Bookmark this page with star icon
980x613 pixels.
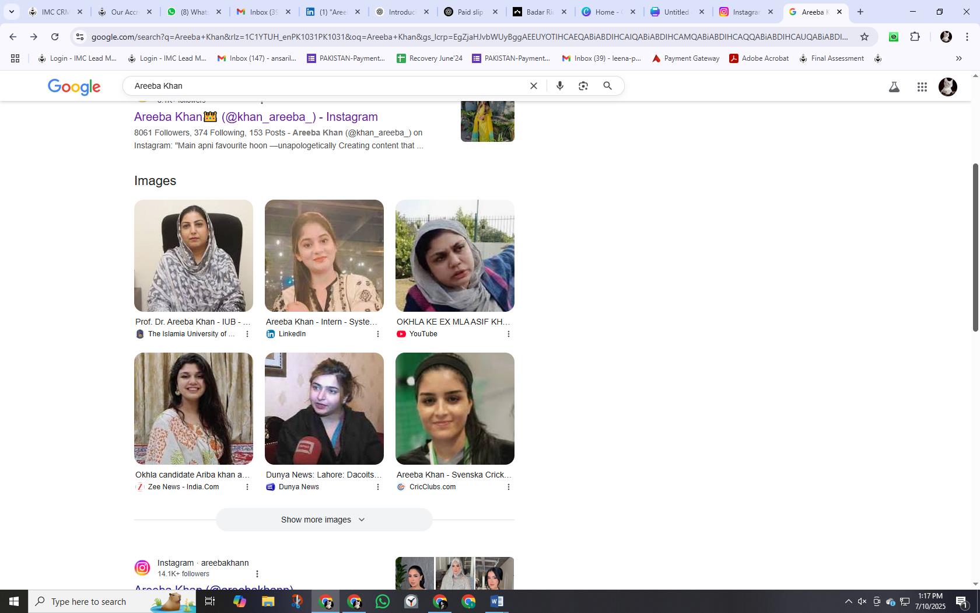point(864,37)
